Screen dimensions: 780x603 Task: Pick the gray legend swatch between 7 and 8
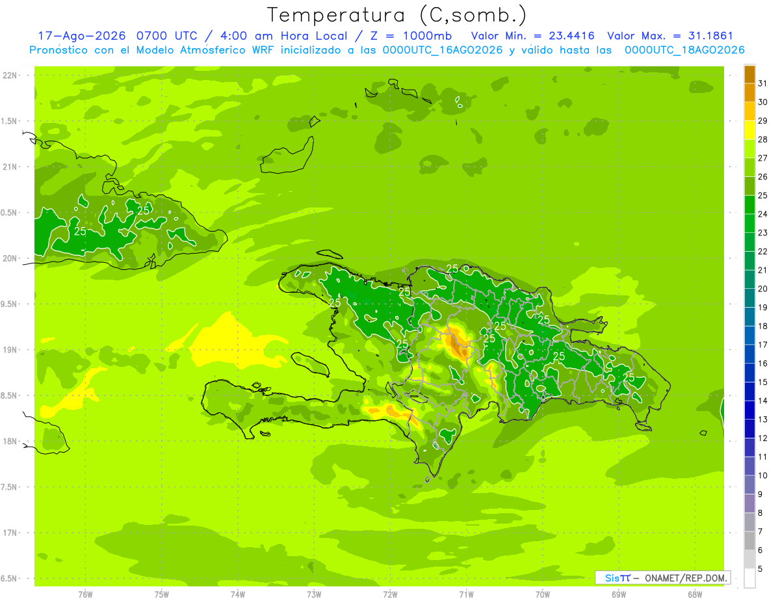[749, 522]
